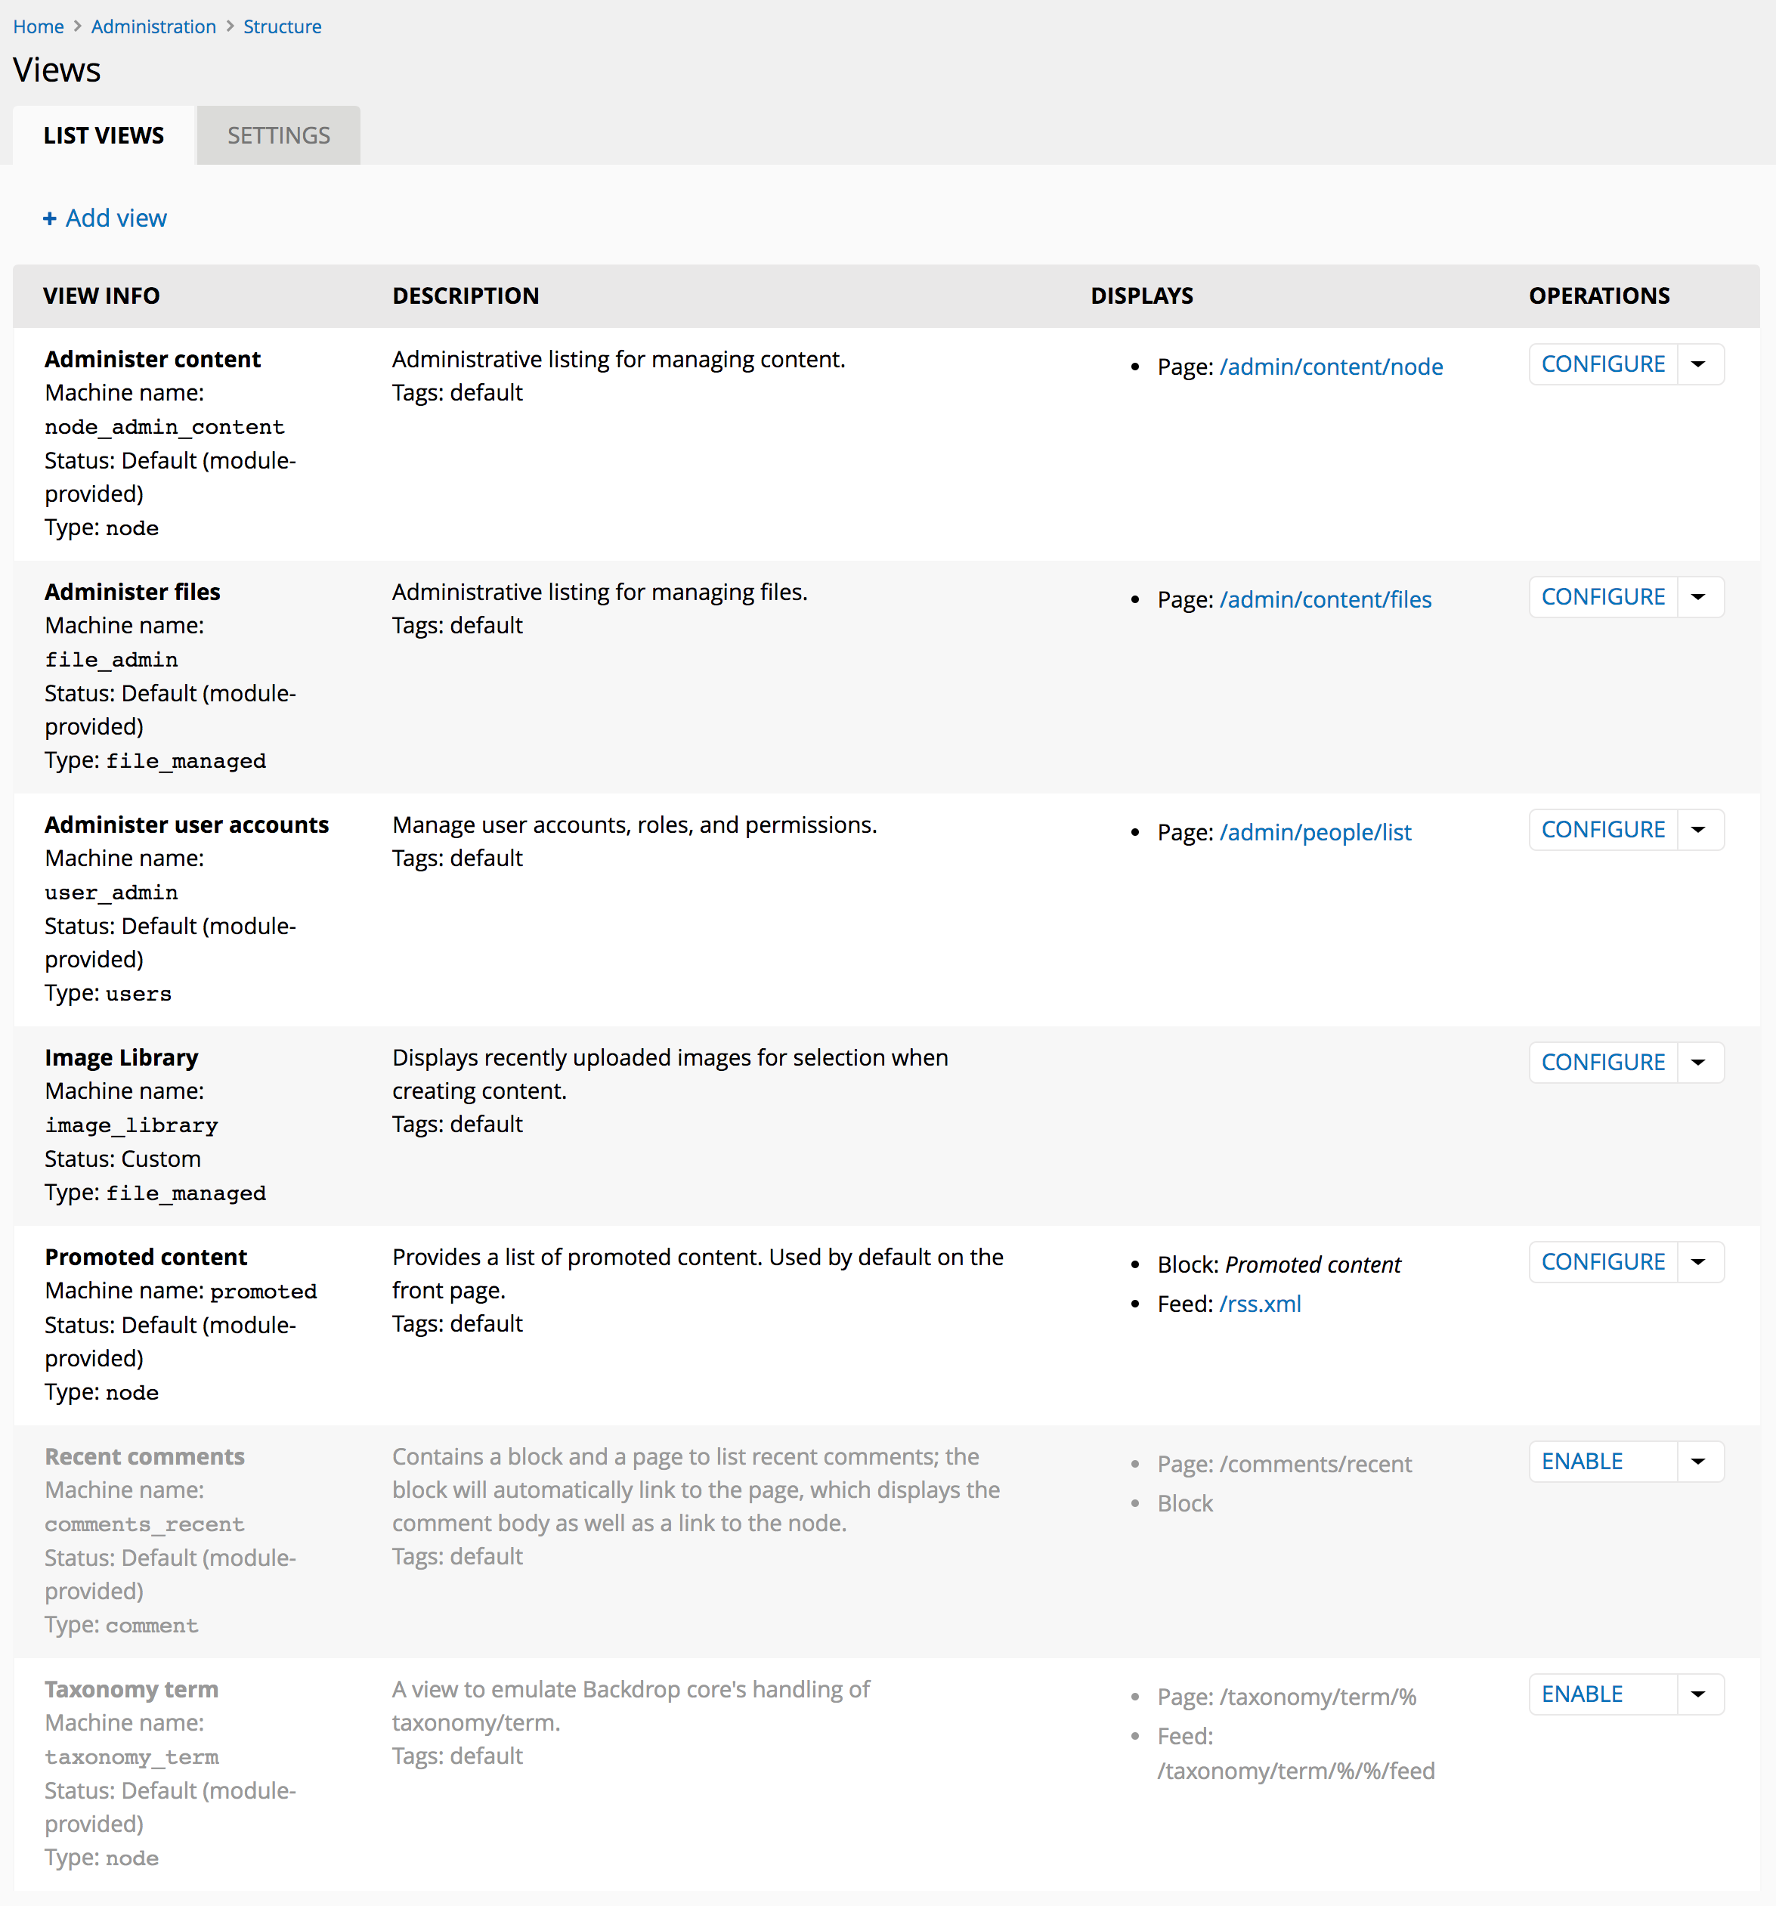Open the /admin/content/node page link

point(1331,367)
